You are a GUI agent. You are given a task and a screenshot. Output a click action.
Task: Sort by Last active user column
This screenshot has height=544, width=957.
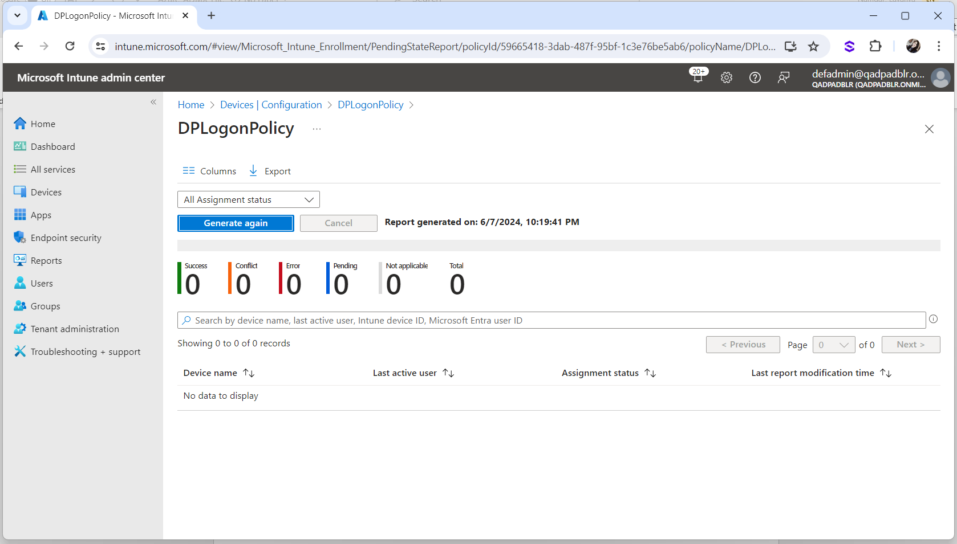pos(413,373)
